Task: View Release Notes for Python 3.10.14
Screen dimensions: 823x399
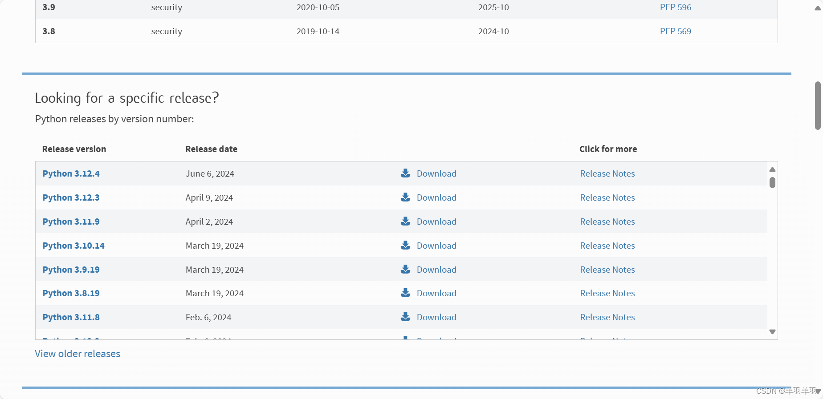Action: point(607,246)
